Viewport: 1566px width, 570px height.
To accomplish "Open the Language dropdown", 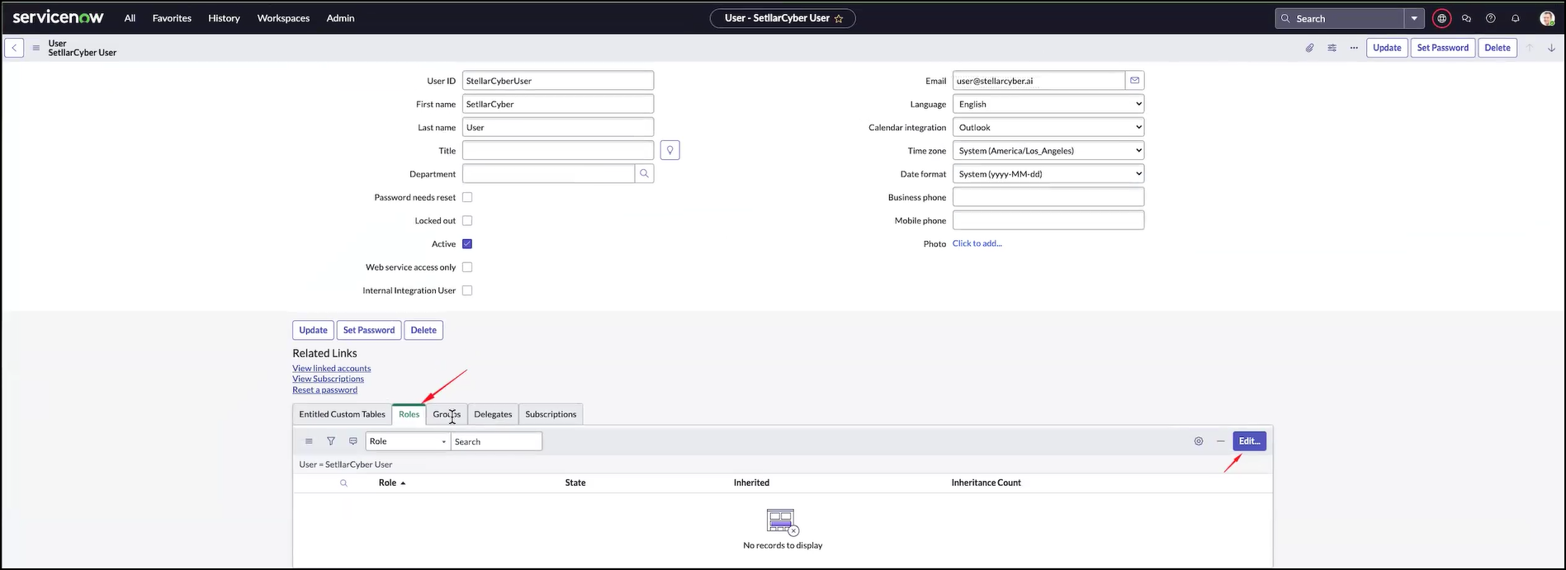I will coord(1048,104).
